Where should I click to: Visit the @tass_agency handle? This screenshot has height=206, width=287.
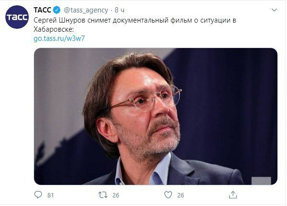tap(86, 10)
